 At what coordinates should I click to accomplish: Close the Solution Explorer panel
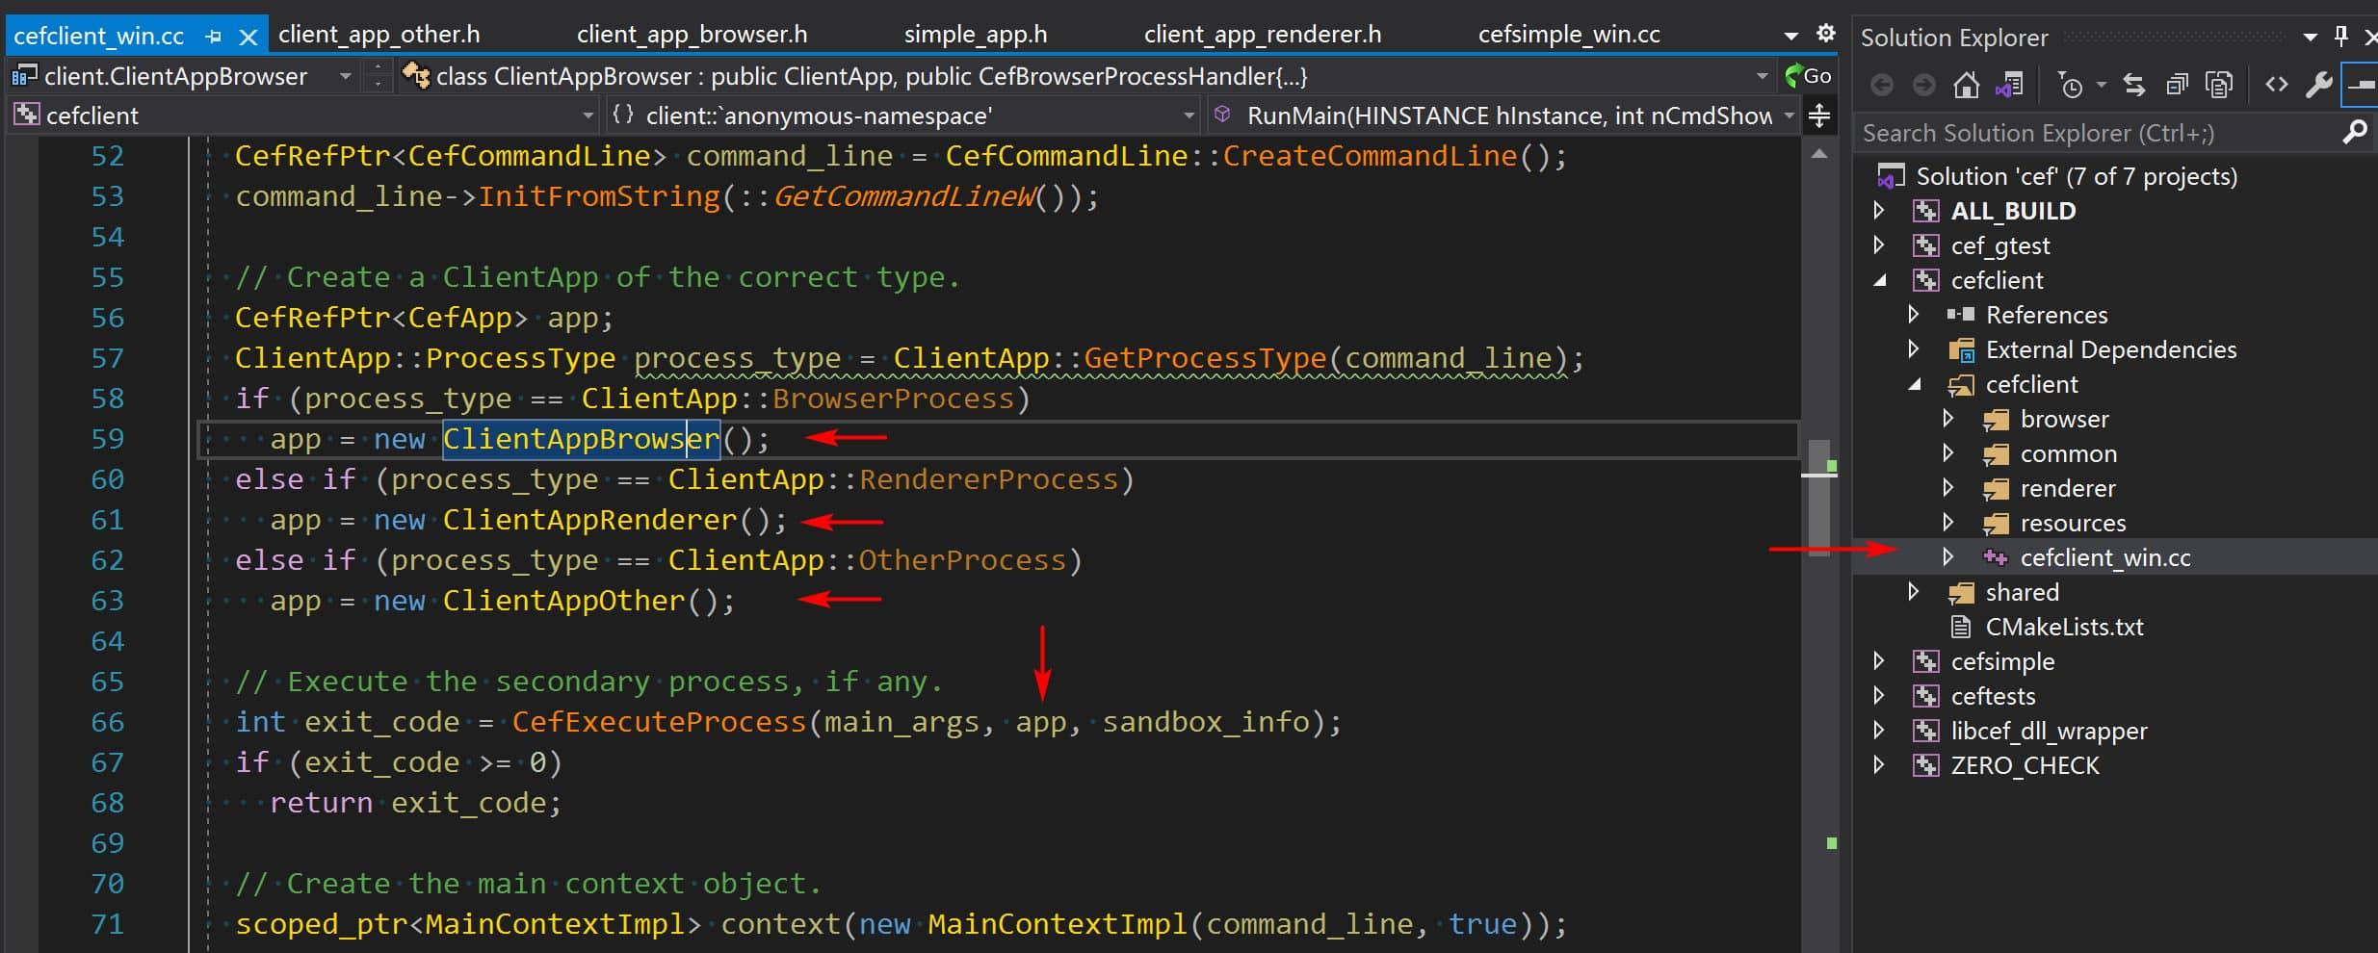pyautogui.click(x=2370, y=38)
